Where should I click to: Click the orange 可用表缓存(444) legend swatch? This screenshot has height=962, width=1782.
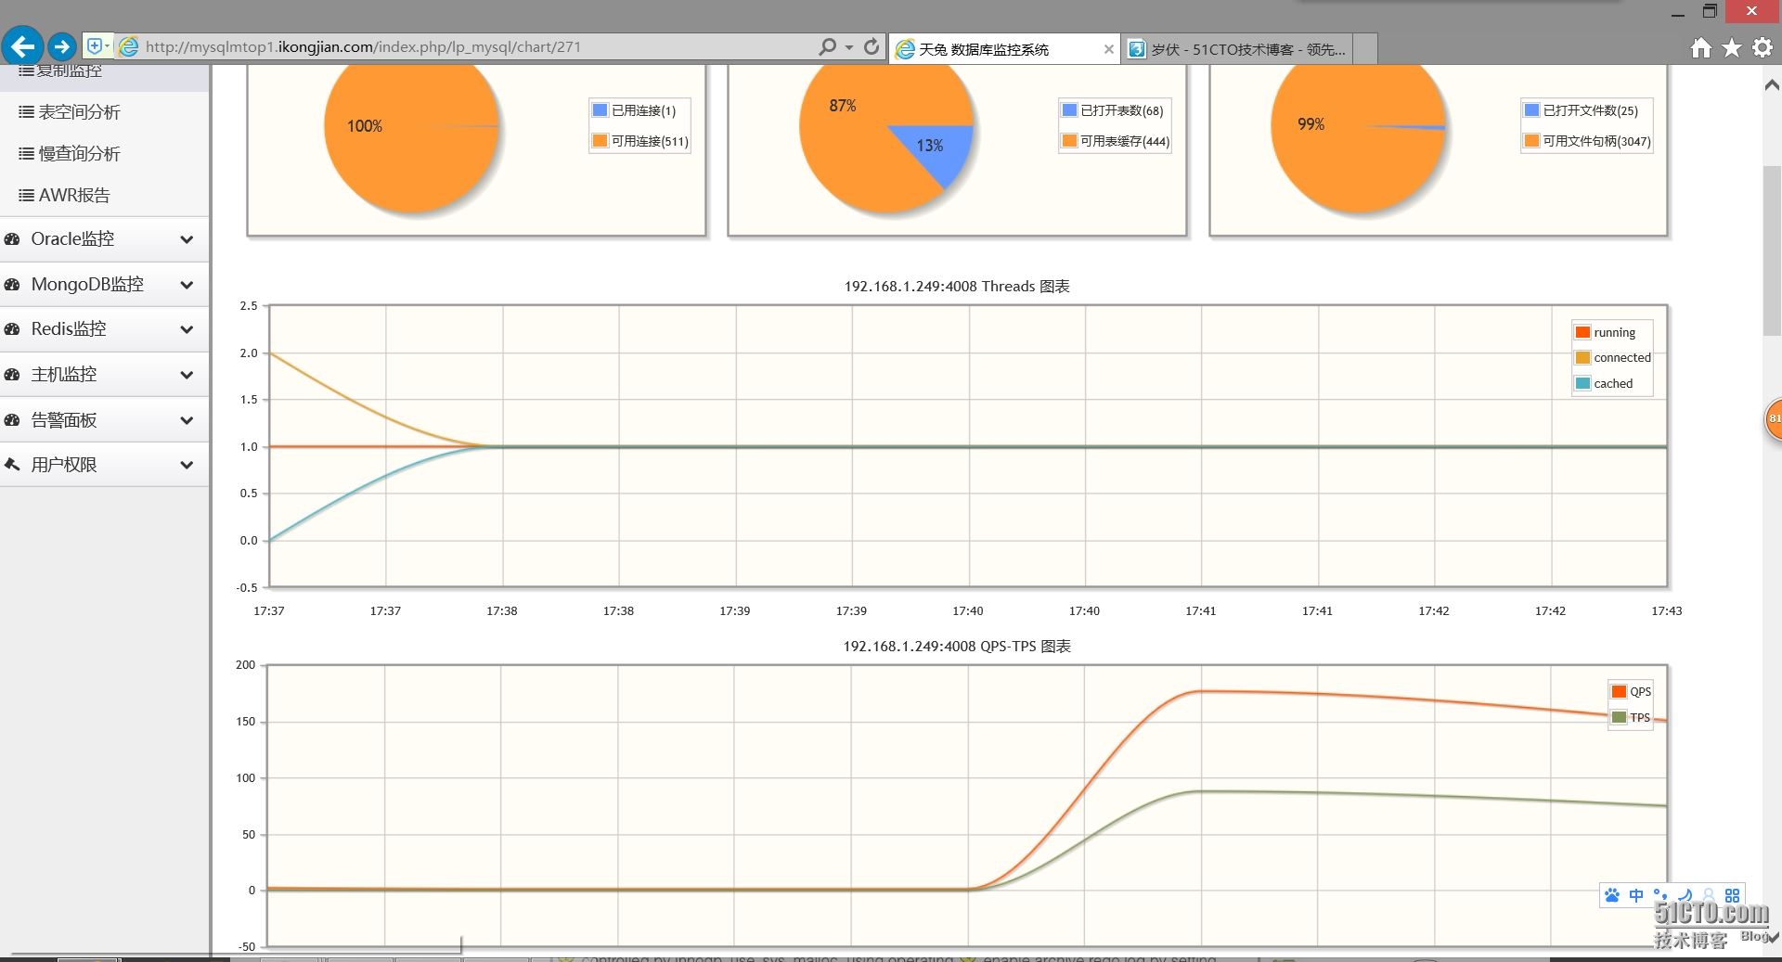(x=1069, y=141)
